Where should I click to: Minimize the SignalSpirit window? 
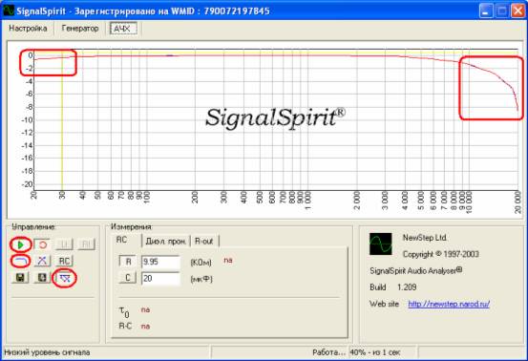tap(486, 11)
